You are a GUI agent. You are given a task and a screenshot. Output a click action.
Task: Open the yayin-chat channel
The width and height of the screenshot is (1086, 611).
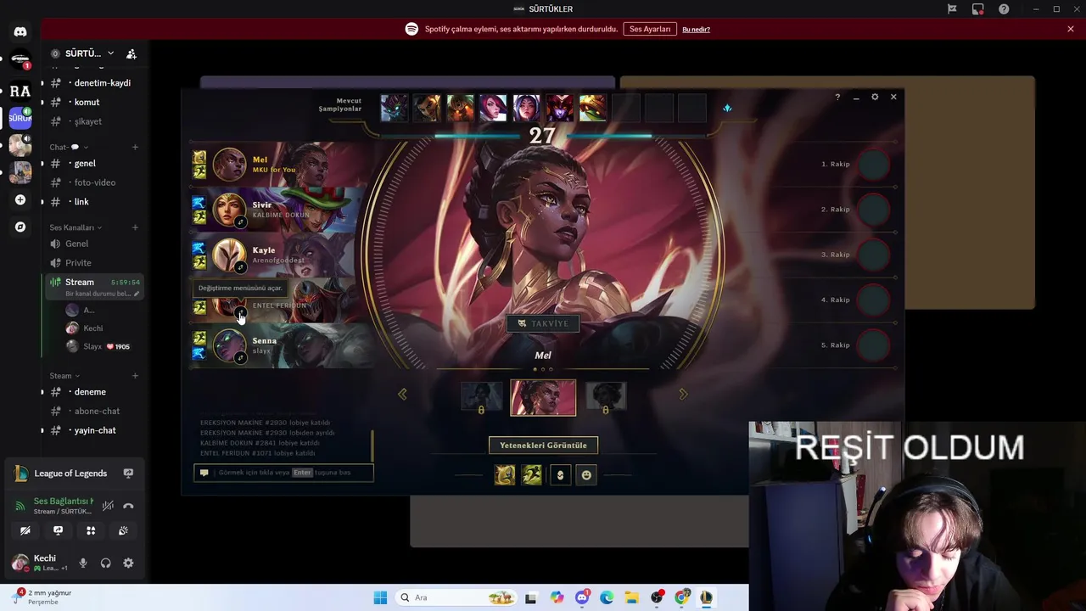coord(93,430)
